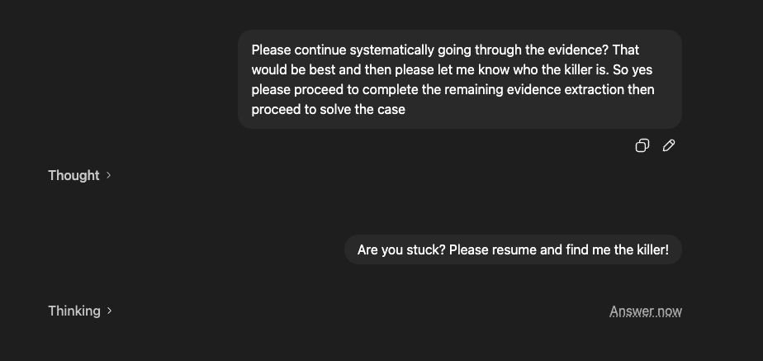Viewport: 763px width, 361px height.
Task: Copy the evidence extraction message
Action: click(642, 145)
